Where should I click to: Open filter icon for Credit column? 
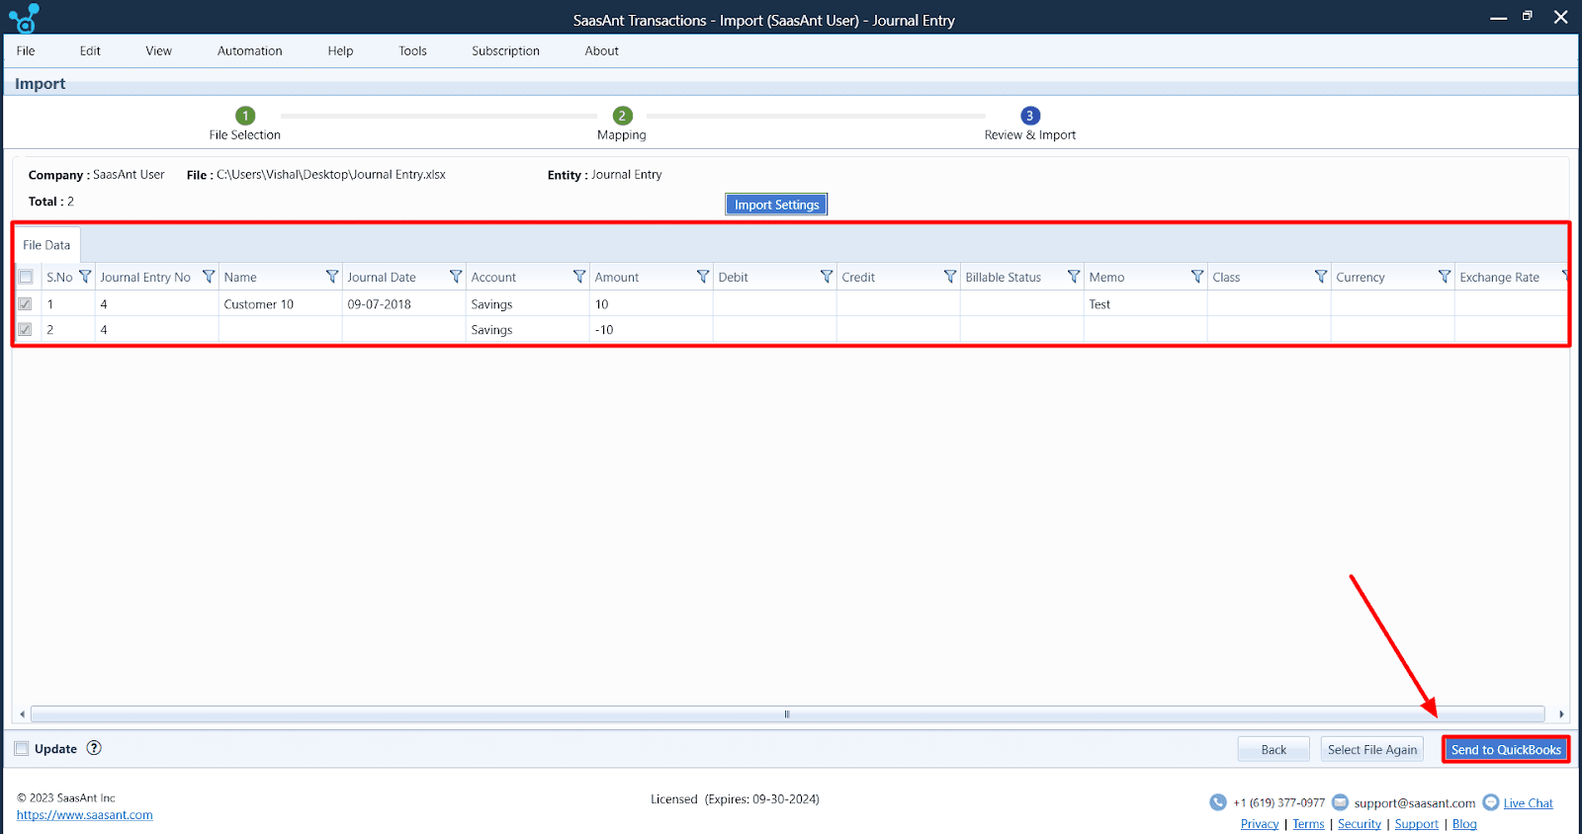(950, 277)
